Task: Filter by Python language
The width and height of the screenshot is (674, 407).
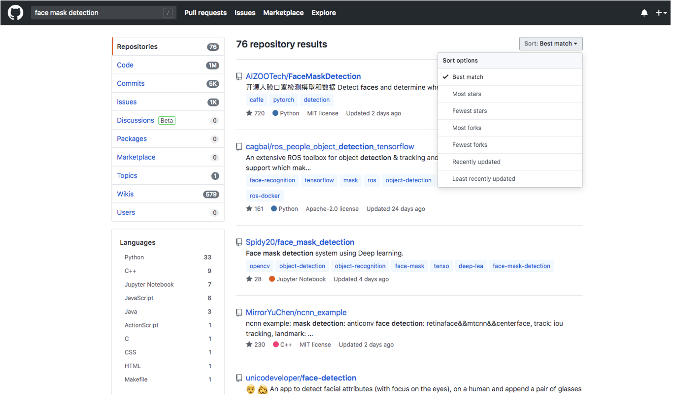Action: pyautogui.click(x=168, y=257)
